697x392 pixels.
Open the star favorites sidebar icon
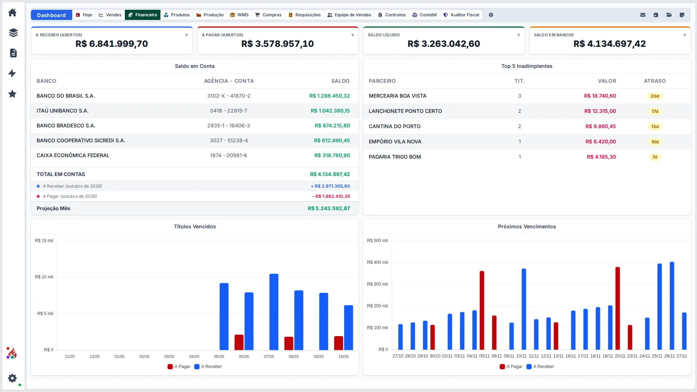pos(12,94)
